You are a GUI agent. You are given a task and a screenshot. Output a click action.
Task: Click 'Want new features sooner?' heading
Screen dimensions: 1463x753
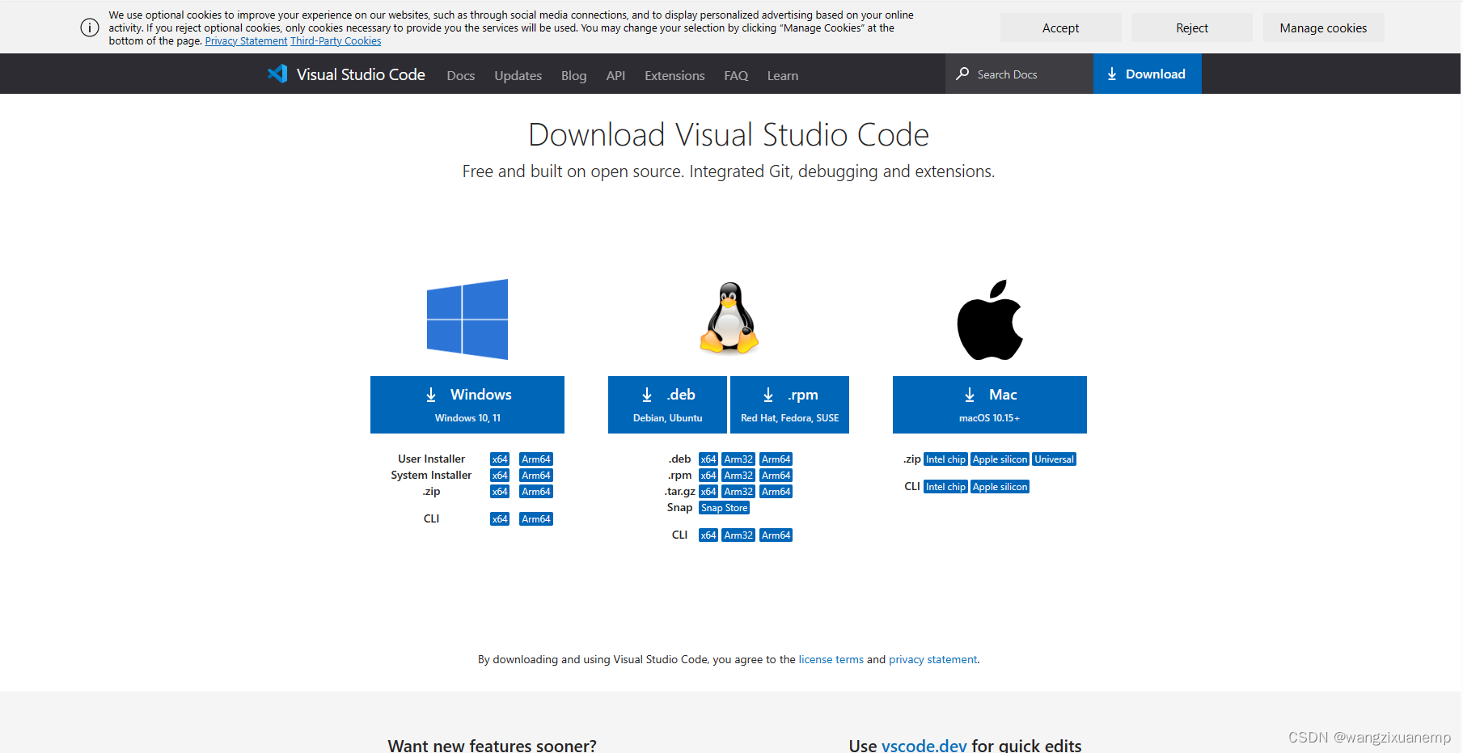pyautogui.click(x=492, y=745)
